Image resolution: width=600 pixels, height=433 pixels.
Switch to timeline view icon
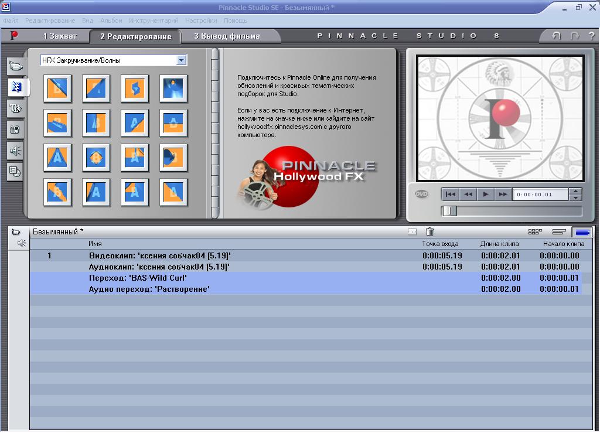click(x=559, y=231)
